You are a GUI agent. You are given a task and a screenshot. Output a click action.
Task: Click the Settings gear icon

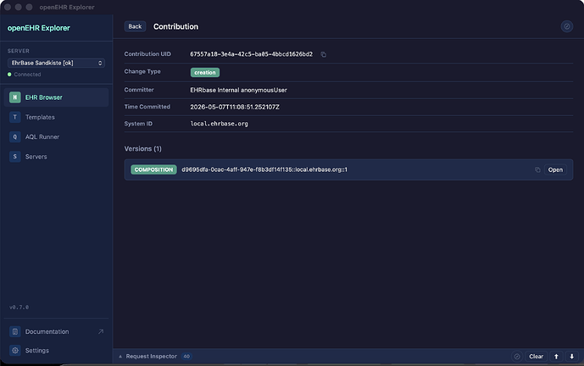tap(15, 351)
